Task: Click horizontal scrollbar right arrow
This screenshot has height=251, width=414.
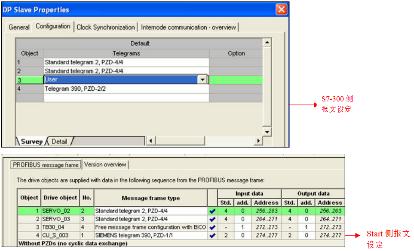Action: coord(258,141)
